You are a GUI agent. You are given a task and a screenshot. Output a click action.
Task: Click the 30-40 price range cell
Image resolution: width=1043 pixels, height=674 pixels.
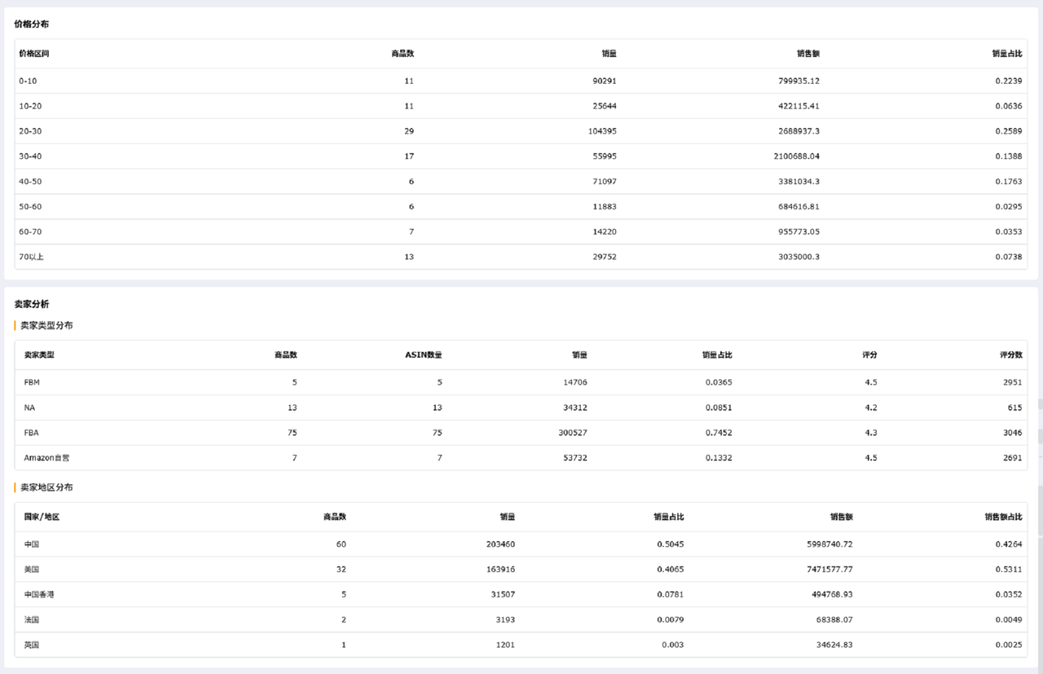30,156
